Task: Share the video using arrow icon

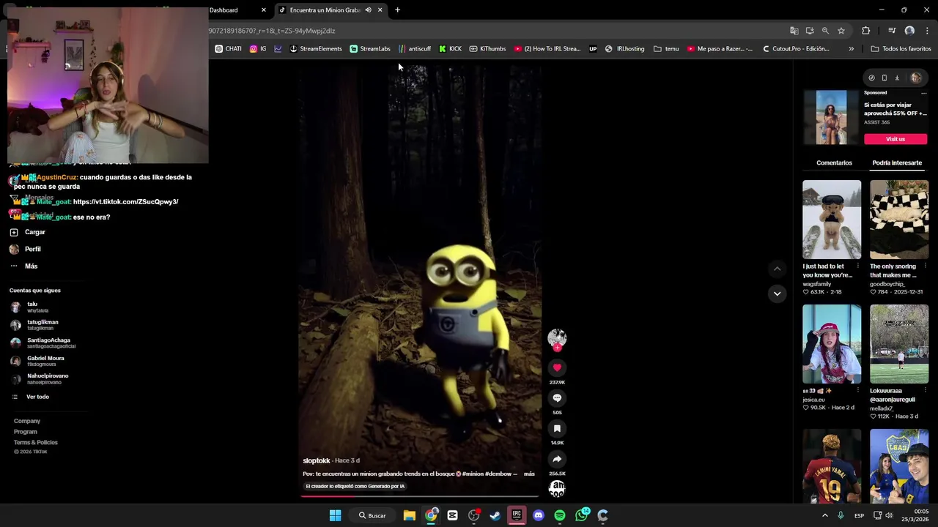Action: coord(557,459)
